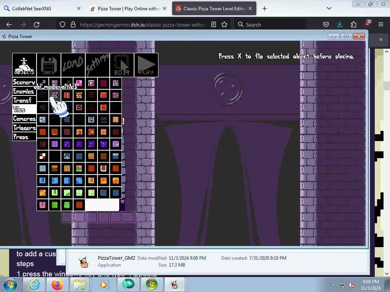
Task: Pick the light lavender tile ending the purple row
Action: (116, 144)
